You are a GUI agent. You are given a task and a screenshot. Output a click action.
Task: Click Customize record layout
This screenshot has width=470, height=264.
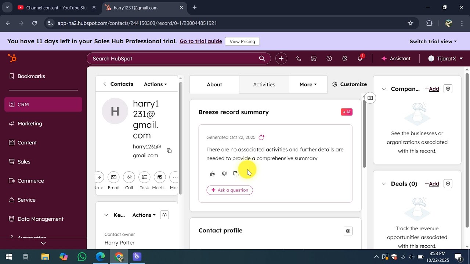point(350,84)
